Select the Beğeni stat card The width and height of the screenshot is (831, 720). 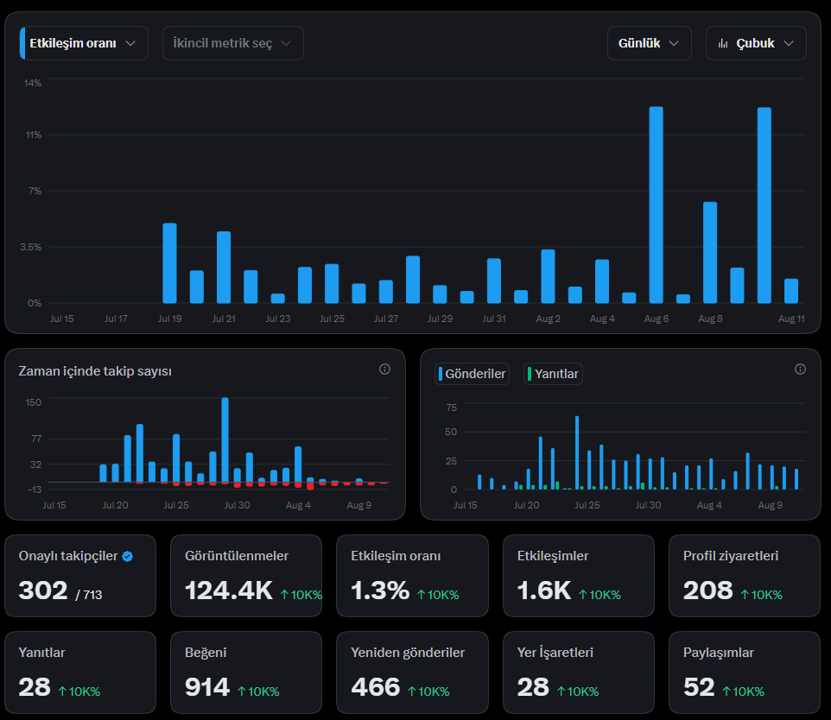point(246,673)
